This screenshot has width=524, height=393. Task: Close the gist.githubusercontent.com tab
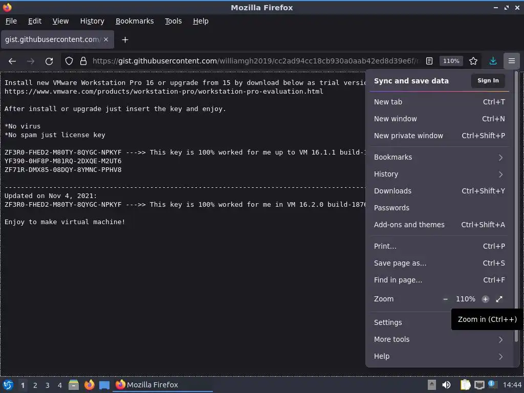coord(106,39)
